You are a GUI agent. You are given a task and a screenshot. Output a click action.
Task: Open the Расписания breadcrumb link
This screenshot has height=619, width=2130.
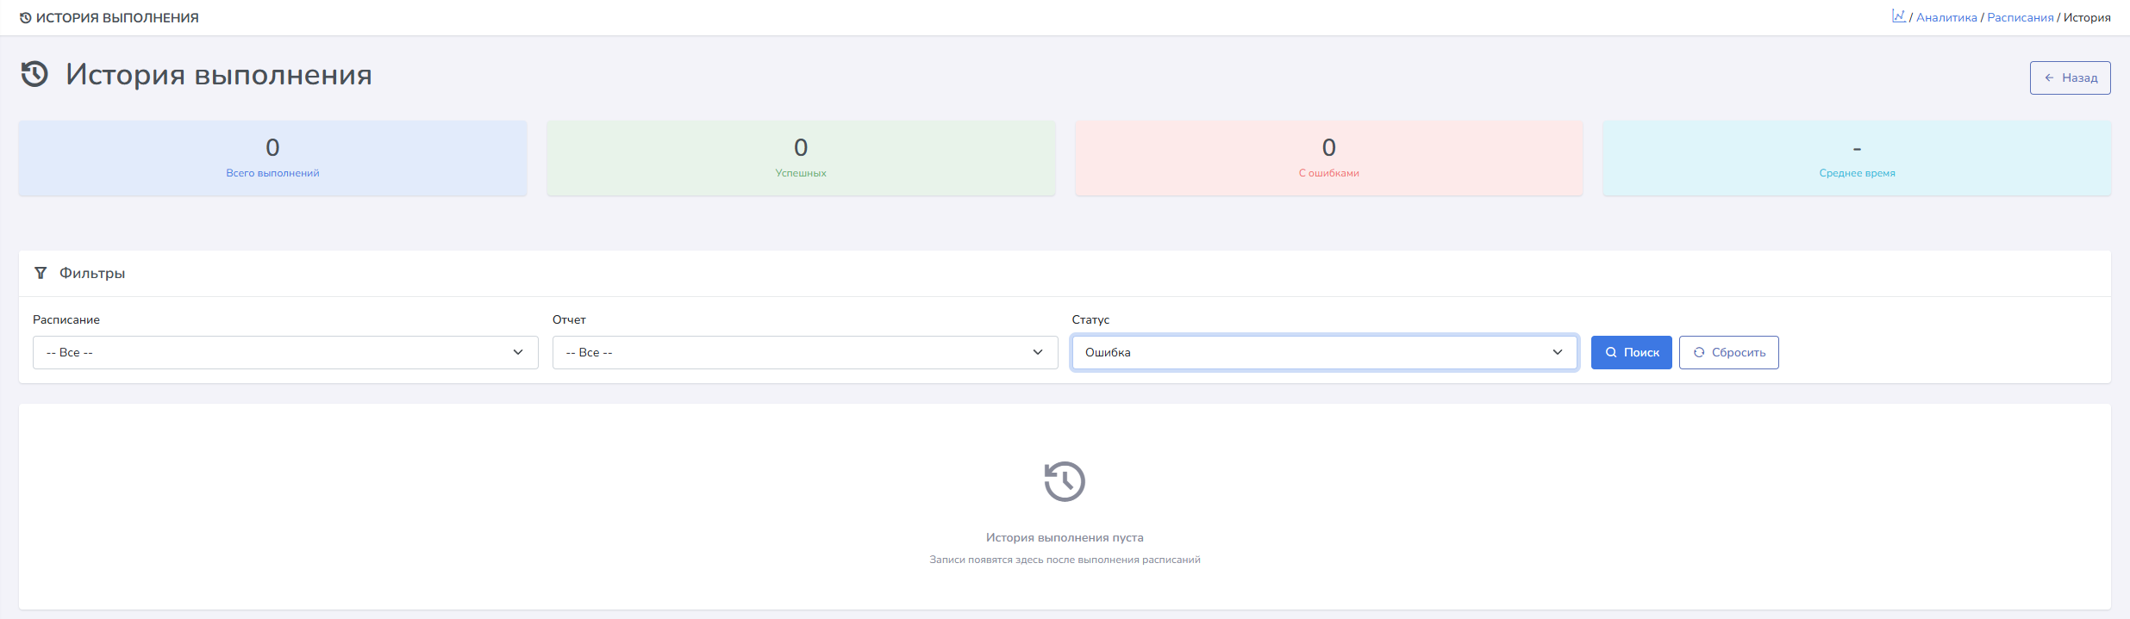(x=2020, y=17)
